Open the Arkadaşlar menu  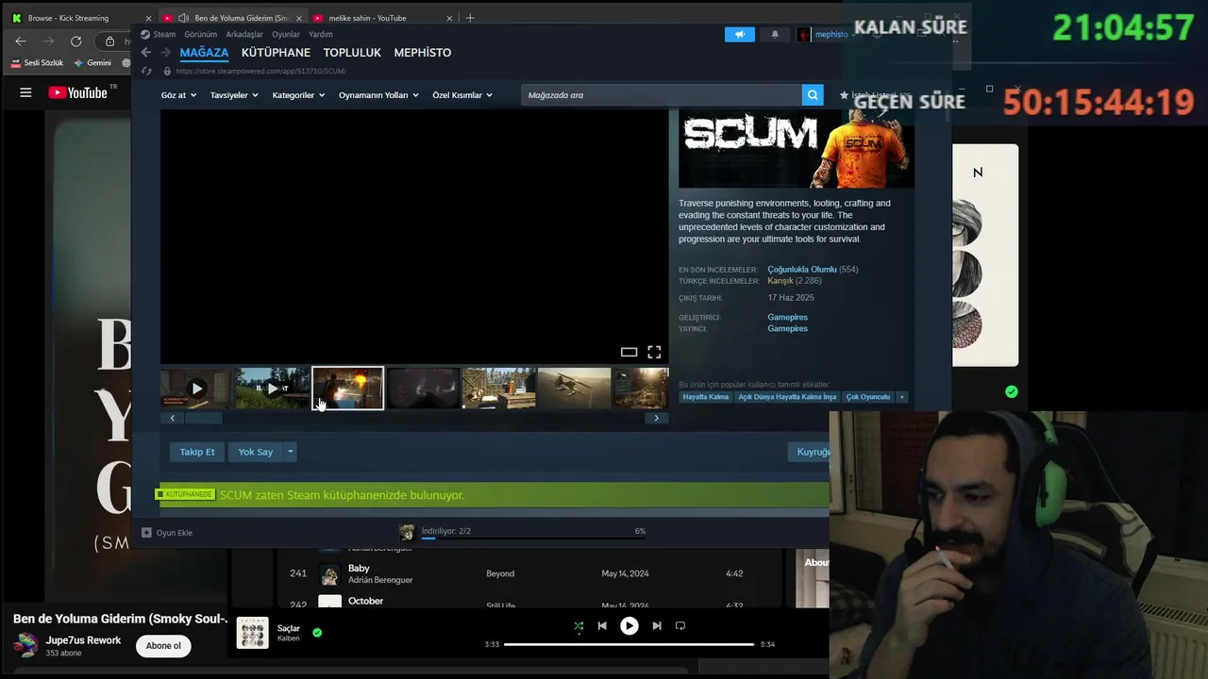click(x=244, y=34)
